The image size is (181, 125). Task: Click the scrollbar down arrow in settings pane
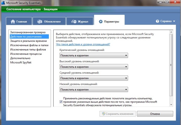coord(171,105)
